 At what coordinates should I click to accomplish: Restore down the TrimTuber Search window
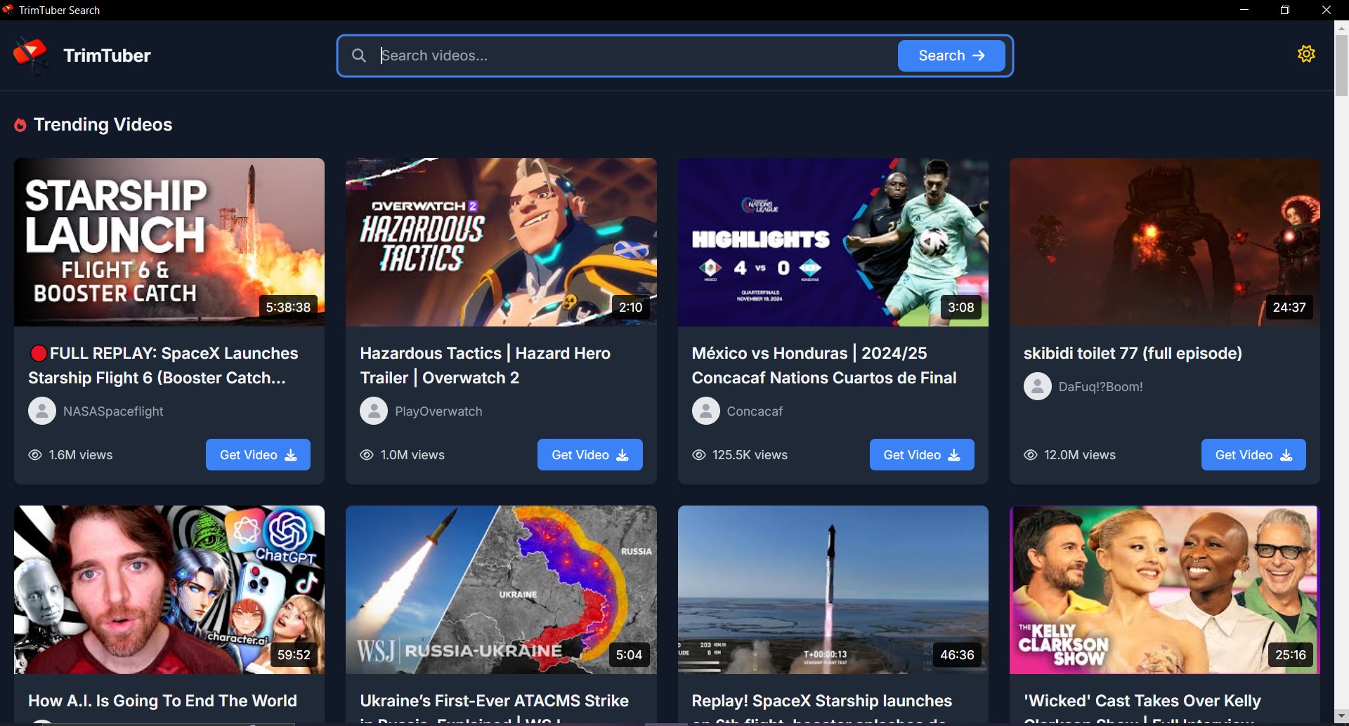coord(1285,10)
